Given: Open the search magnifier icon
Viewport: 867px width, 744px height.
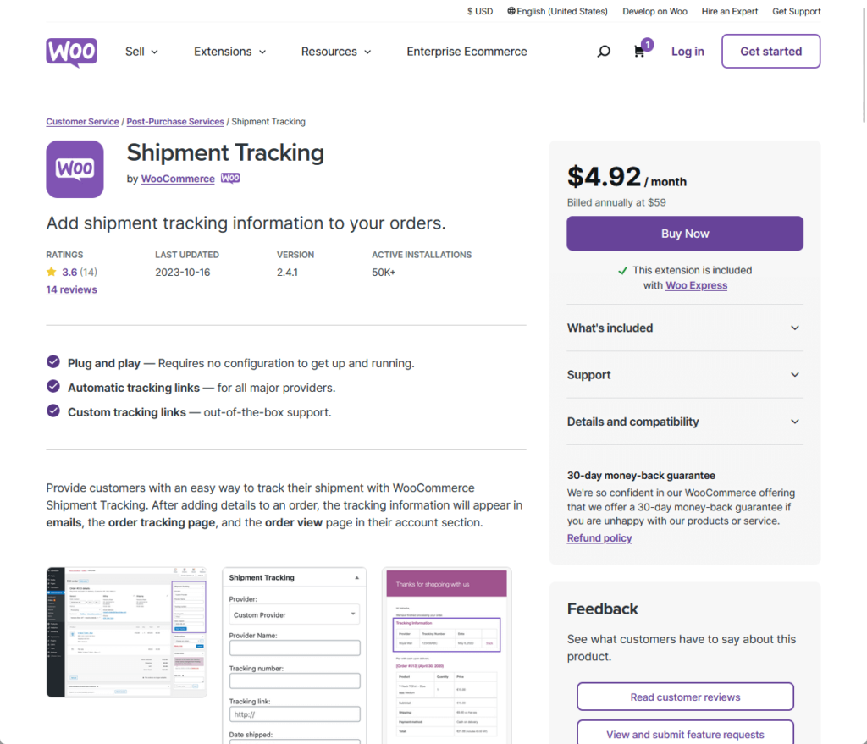Looking at the screenshot, I should coord(603,52).
